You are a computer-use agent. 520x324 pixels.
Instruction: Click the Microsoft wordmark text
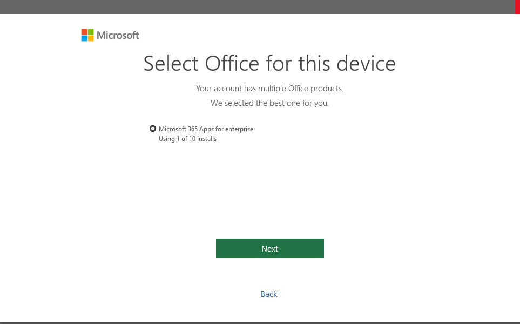click(118, 35)
